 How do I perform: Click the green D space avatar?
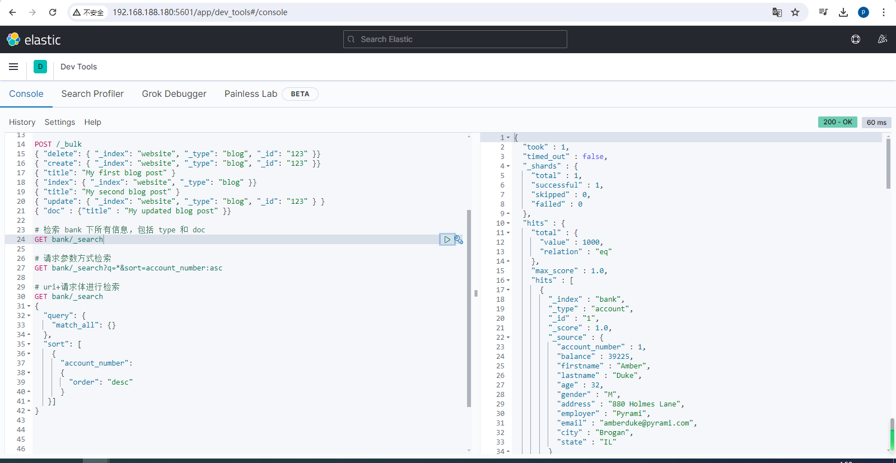tap(40, 67)
